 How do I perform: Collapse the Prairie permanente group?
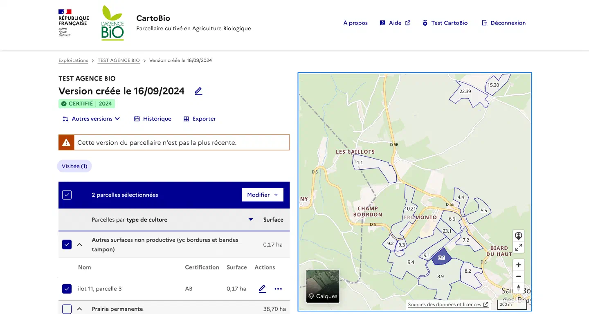pyautogui.click(x=79, y=309)
